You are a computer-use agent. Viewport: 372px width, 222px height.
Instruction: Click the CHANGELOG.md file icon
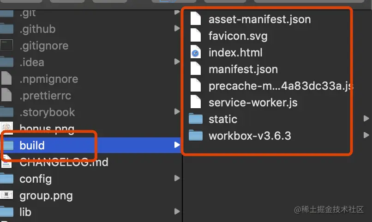pos(6,161)
